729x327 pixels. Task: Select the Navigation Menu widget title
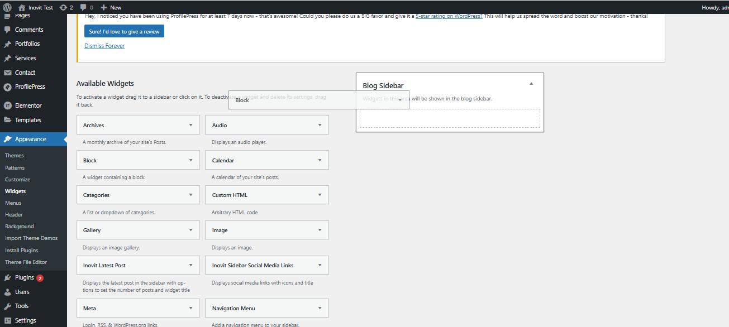pos(234,309)
